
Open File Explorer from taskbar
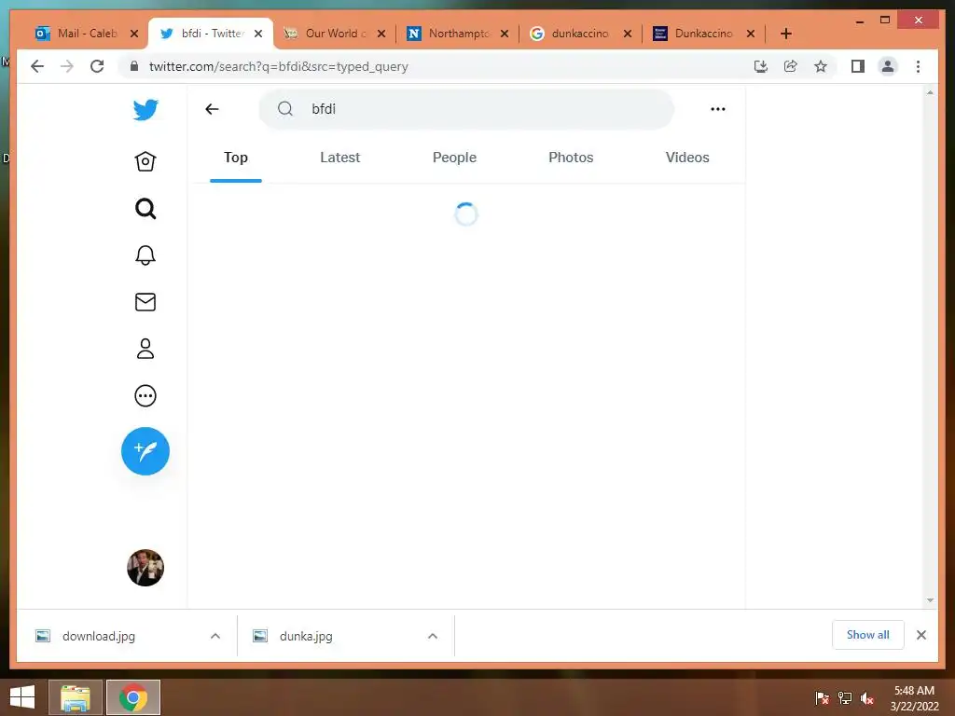(x=75, y=697)
